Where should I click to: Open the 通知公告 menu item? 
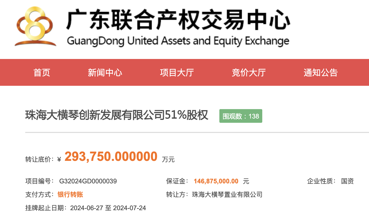point(321,72)
